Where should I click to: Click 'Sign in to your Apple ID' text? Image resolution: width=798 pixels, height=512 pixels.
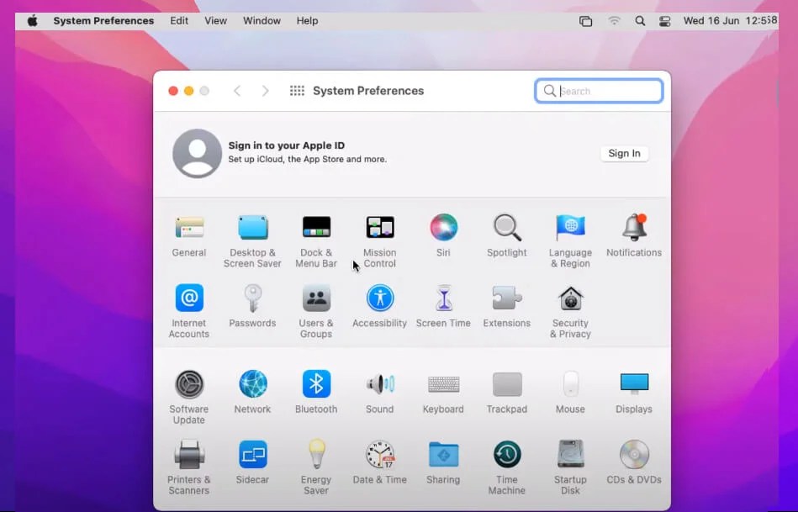(287, 145)
